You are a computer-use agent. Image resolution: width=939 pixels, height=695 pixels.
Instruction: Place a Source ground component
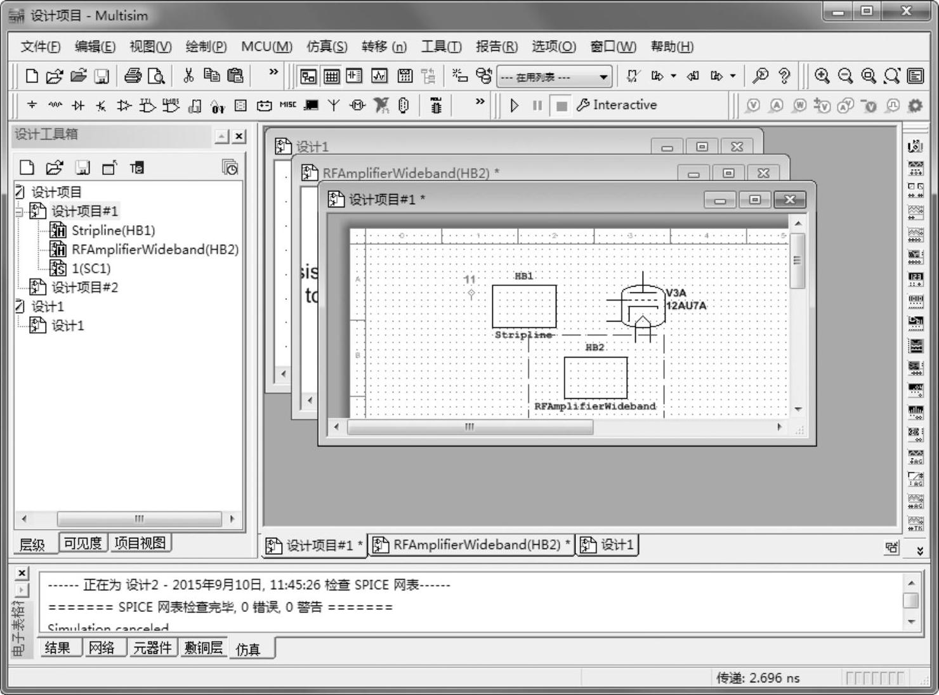pyautogui.click(x=32, y=105)
